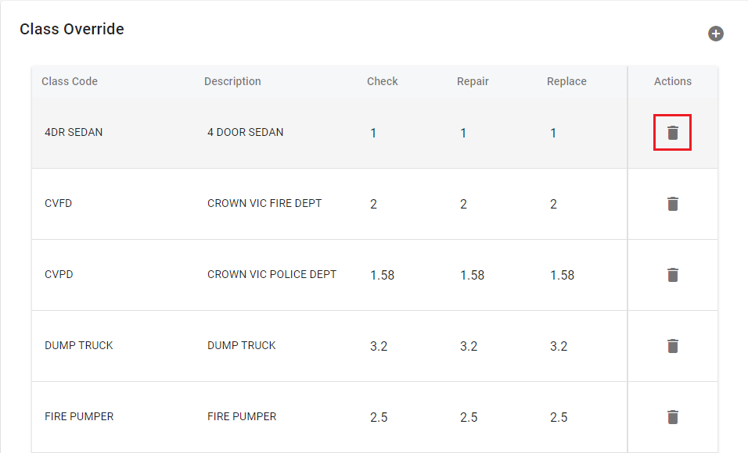748x453 pixels.
Task: Select the CROWN VIC FIRE DEPT description
Action: coord(264,203)
